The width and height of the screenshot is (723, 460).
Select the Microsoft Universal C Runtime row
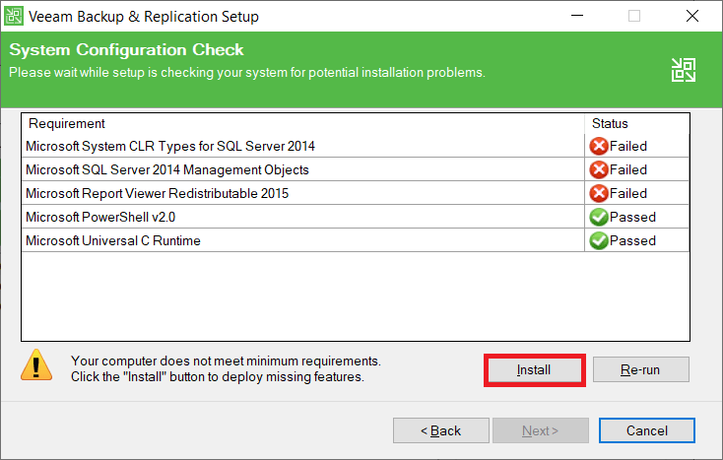tap(113, 240)
